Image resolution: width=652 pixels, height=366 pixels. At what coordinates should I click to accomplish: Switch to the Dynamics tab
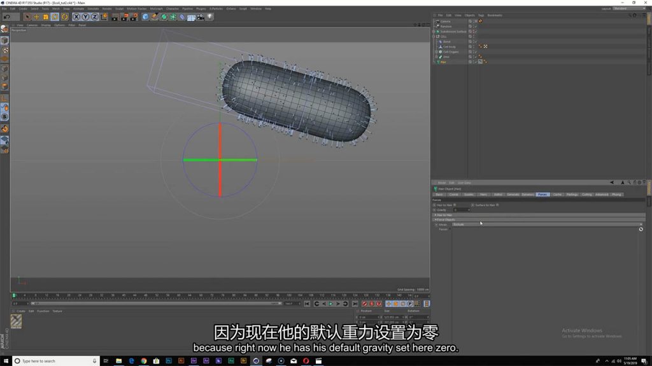[x=528, y=194]
